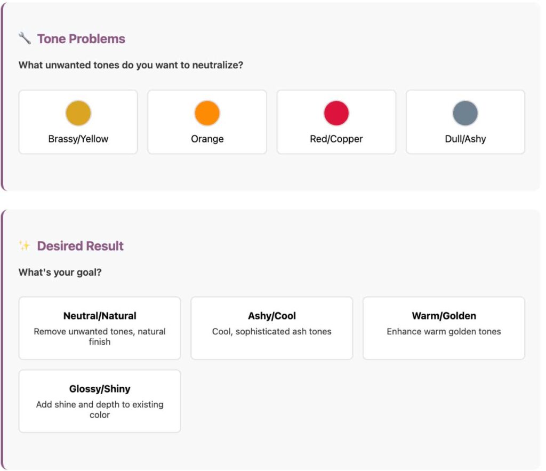Click 'Remove unwanted tones, natural finish' description
Screen dimensions: 546x471
pos(100,337)
